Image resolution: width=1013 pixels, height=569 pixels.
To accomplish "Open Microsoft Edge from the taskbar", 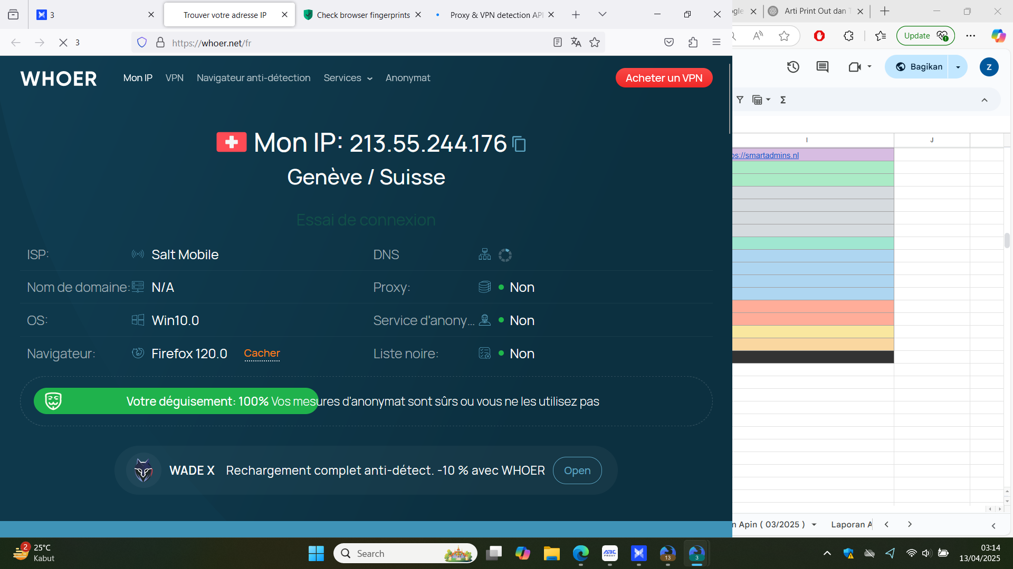I will tap(580, 553).
